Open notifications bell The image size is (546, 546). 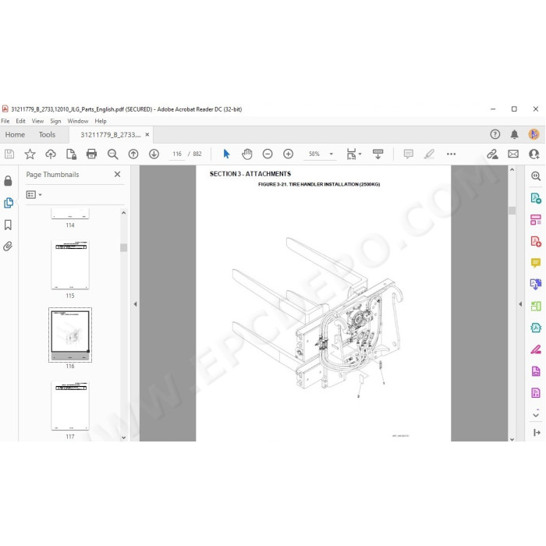pos(514,134)
